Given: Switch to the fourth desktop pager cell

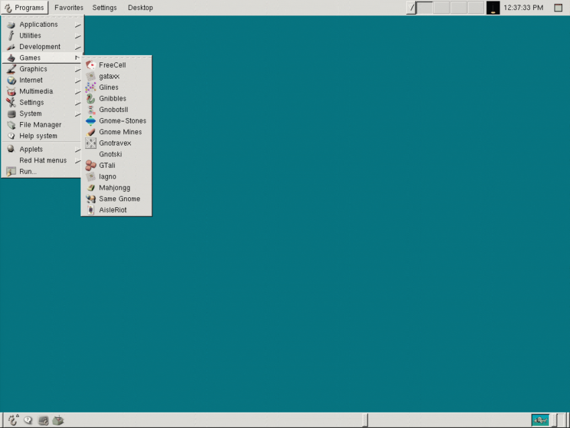Looking at the screenshot, I should click(x=475, y=7).
